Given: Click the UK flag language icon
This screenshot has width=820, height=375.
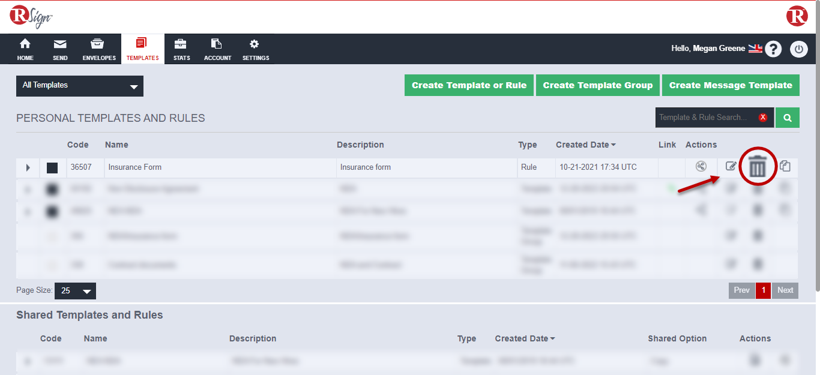Looking at the screenshot, I should [755, 49].
